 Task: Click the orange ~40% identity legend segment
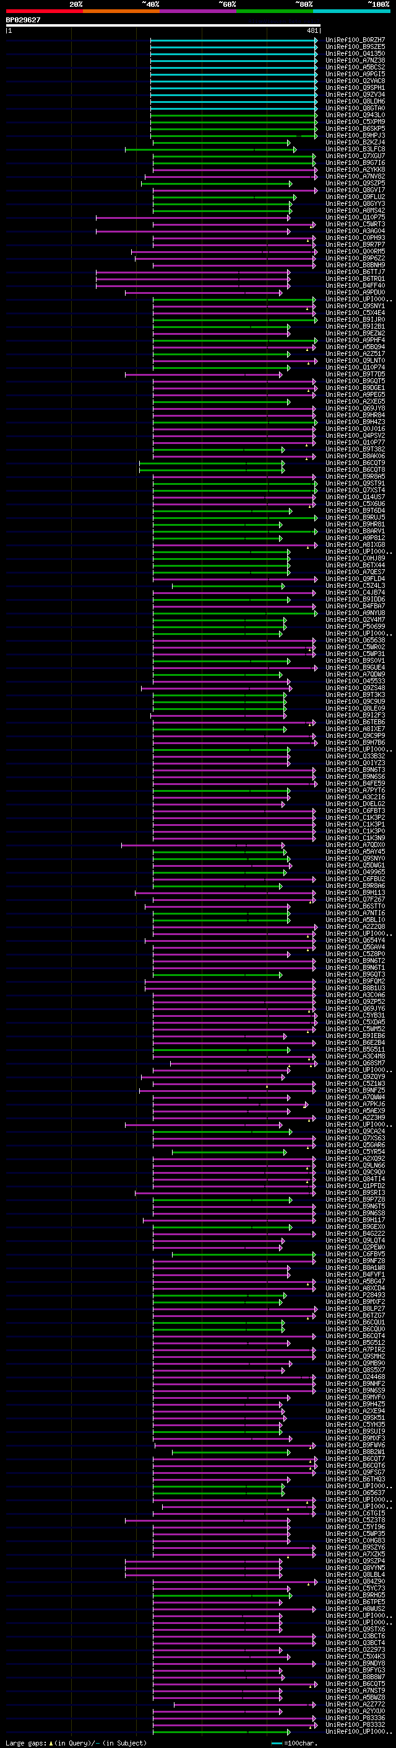(x=121, y=11)
